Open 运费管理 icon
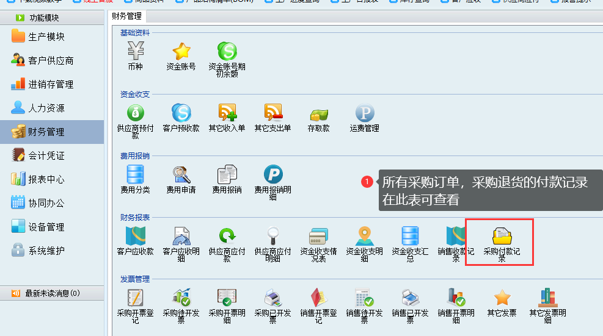Screen dimensions: 603x336 364,113
